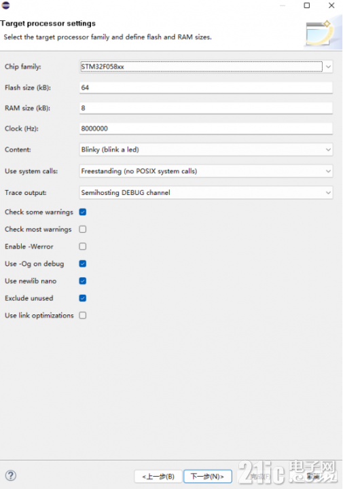343x489 pixels.
Task: Maximize the dialog window
Action: click(x=307, y=5)
